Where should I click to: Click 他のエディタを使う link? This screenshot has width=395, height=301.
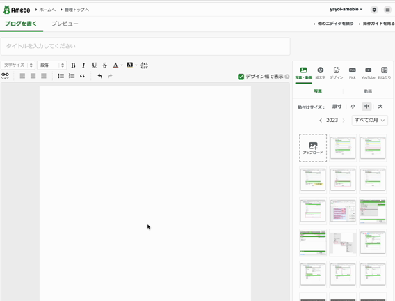coord(335,24)
